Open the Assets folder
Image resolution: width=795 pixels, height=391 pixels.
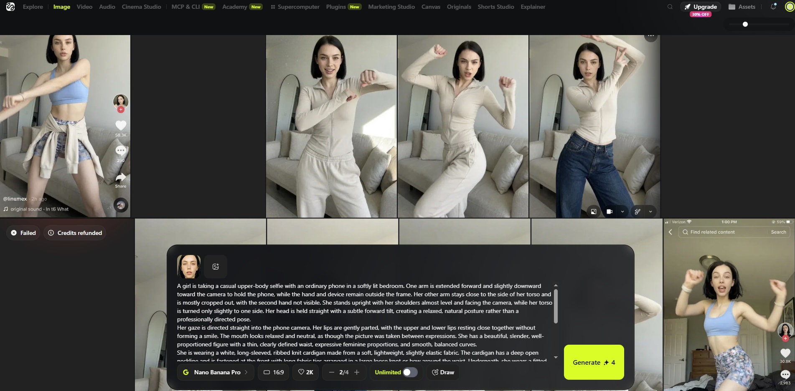tap(742, 7)
